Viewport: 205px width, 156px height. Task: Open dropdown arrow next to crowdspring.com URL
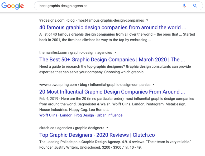[154, 85]
